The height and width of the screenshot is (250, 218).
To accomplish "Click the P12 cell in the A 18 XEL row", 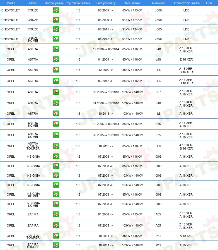I will pyautogui.click(x=158, y=236).
